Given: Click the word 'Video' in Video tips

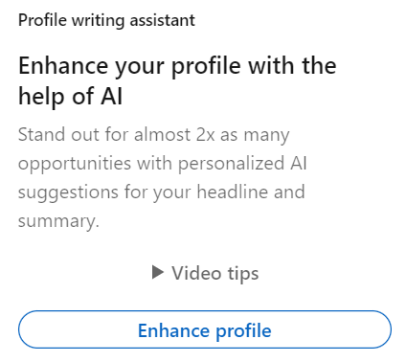Looking at the screenshot, I should click(196, 273).
